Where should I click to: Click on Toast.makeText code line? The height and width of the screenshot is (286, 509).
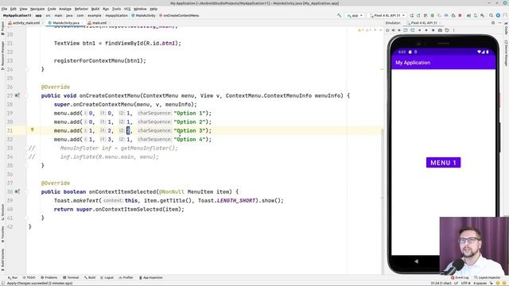(169, 200)
